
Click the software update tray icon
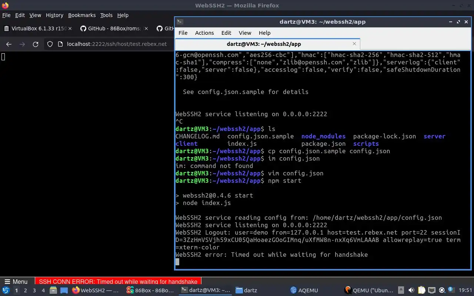click(441, 290)
